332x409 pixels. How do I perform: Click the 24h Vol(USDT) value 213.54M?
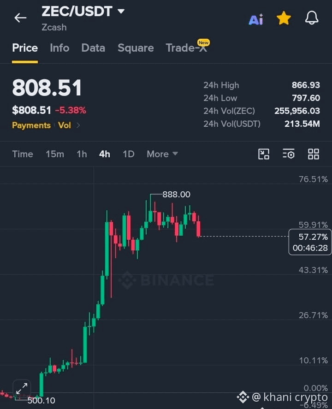302,124
